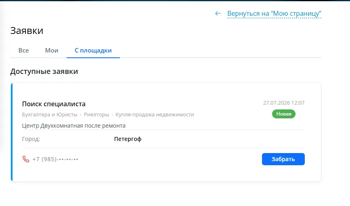Click the Город: label
This screenshot has width=350, height=206.
[x=31, y=139]
